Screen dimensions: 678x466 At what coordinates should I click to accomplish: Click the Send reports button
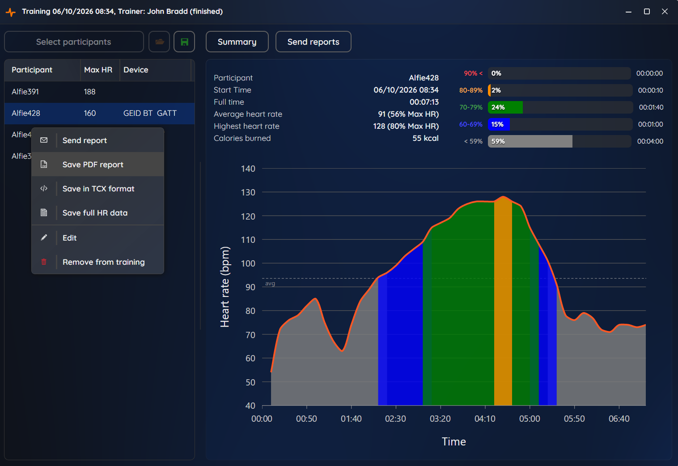[314, 42]
